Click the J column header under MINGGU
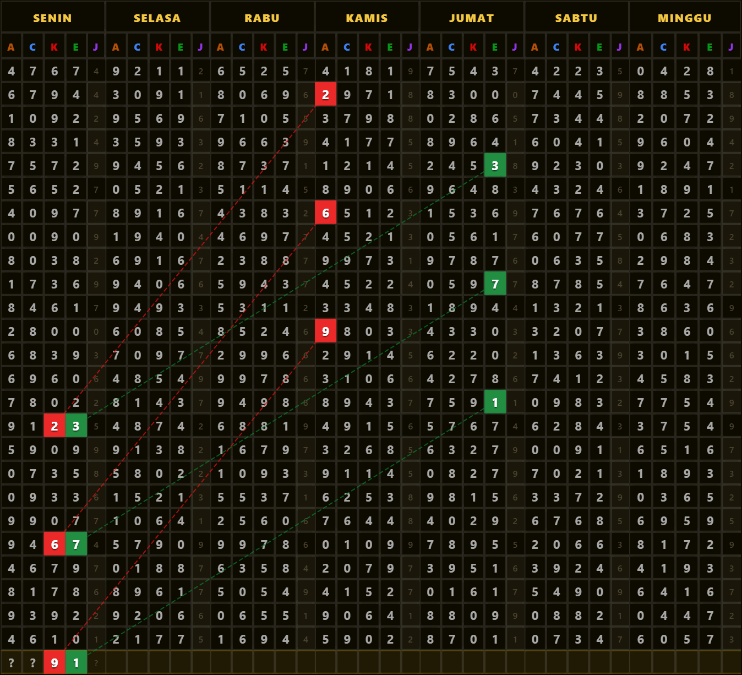742x675 pixels. tap(731, 47)
